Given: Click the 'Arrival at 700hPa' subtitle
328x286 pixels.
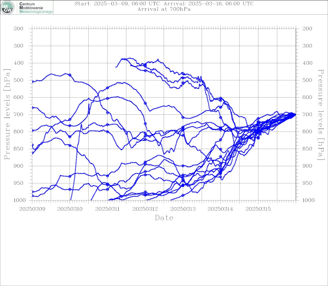Looking at the screenshot, I should (164, 9).
